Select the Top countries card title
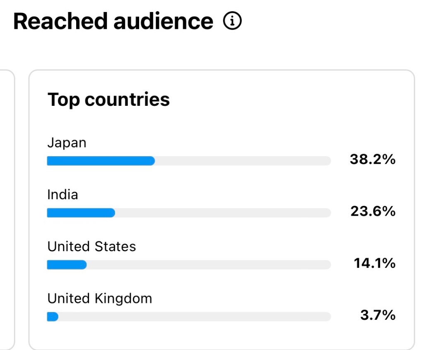The width and height of the screenshot is (424, 350). (108, 100)
